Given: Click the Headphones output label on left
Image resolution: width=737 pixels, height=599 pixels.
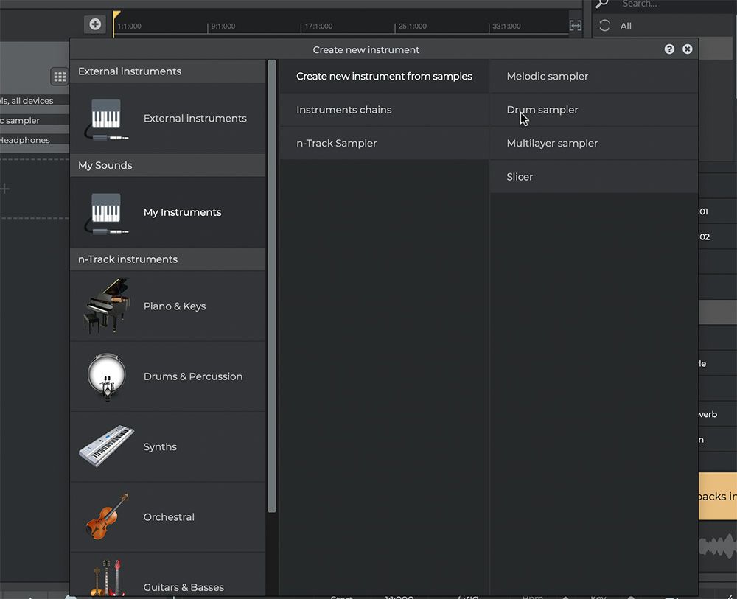Looking at the screenshot, I should 24,140.
